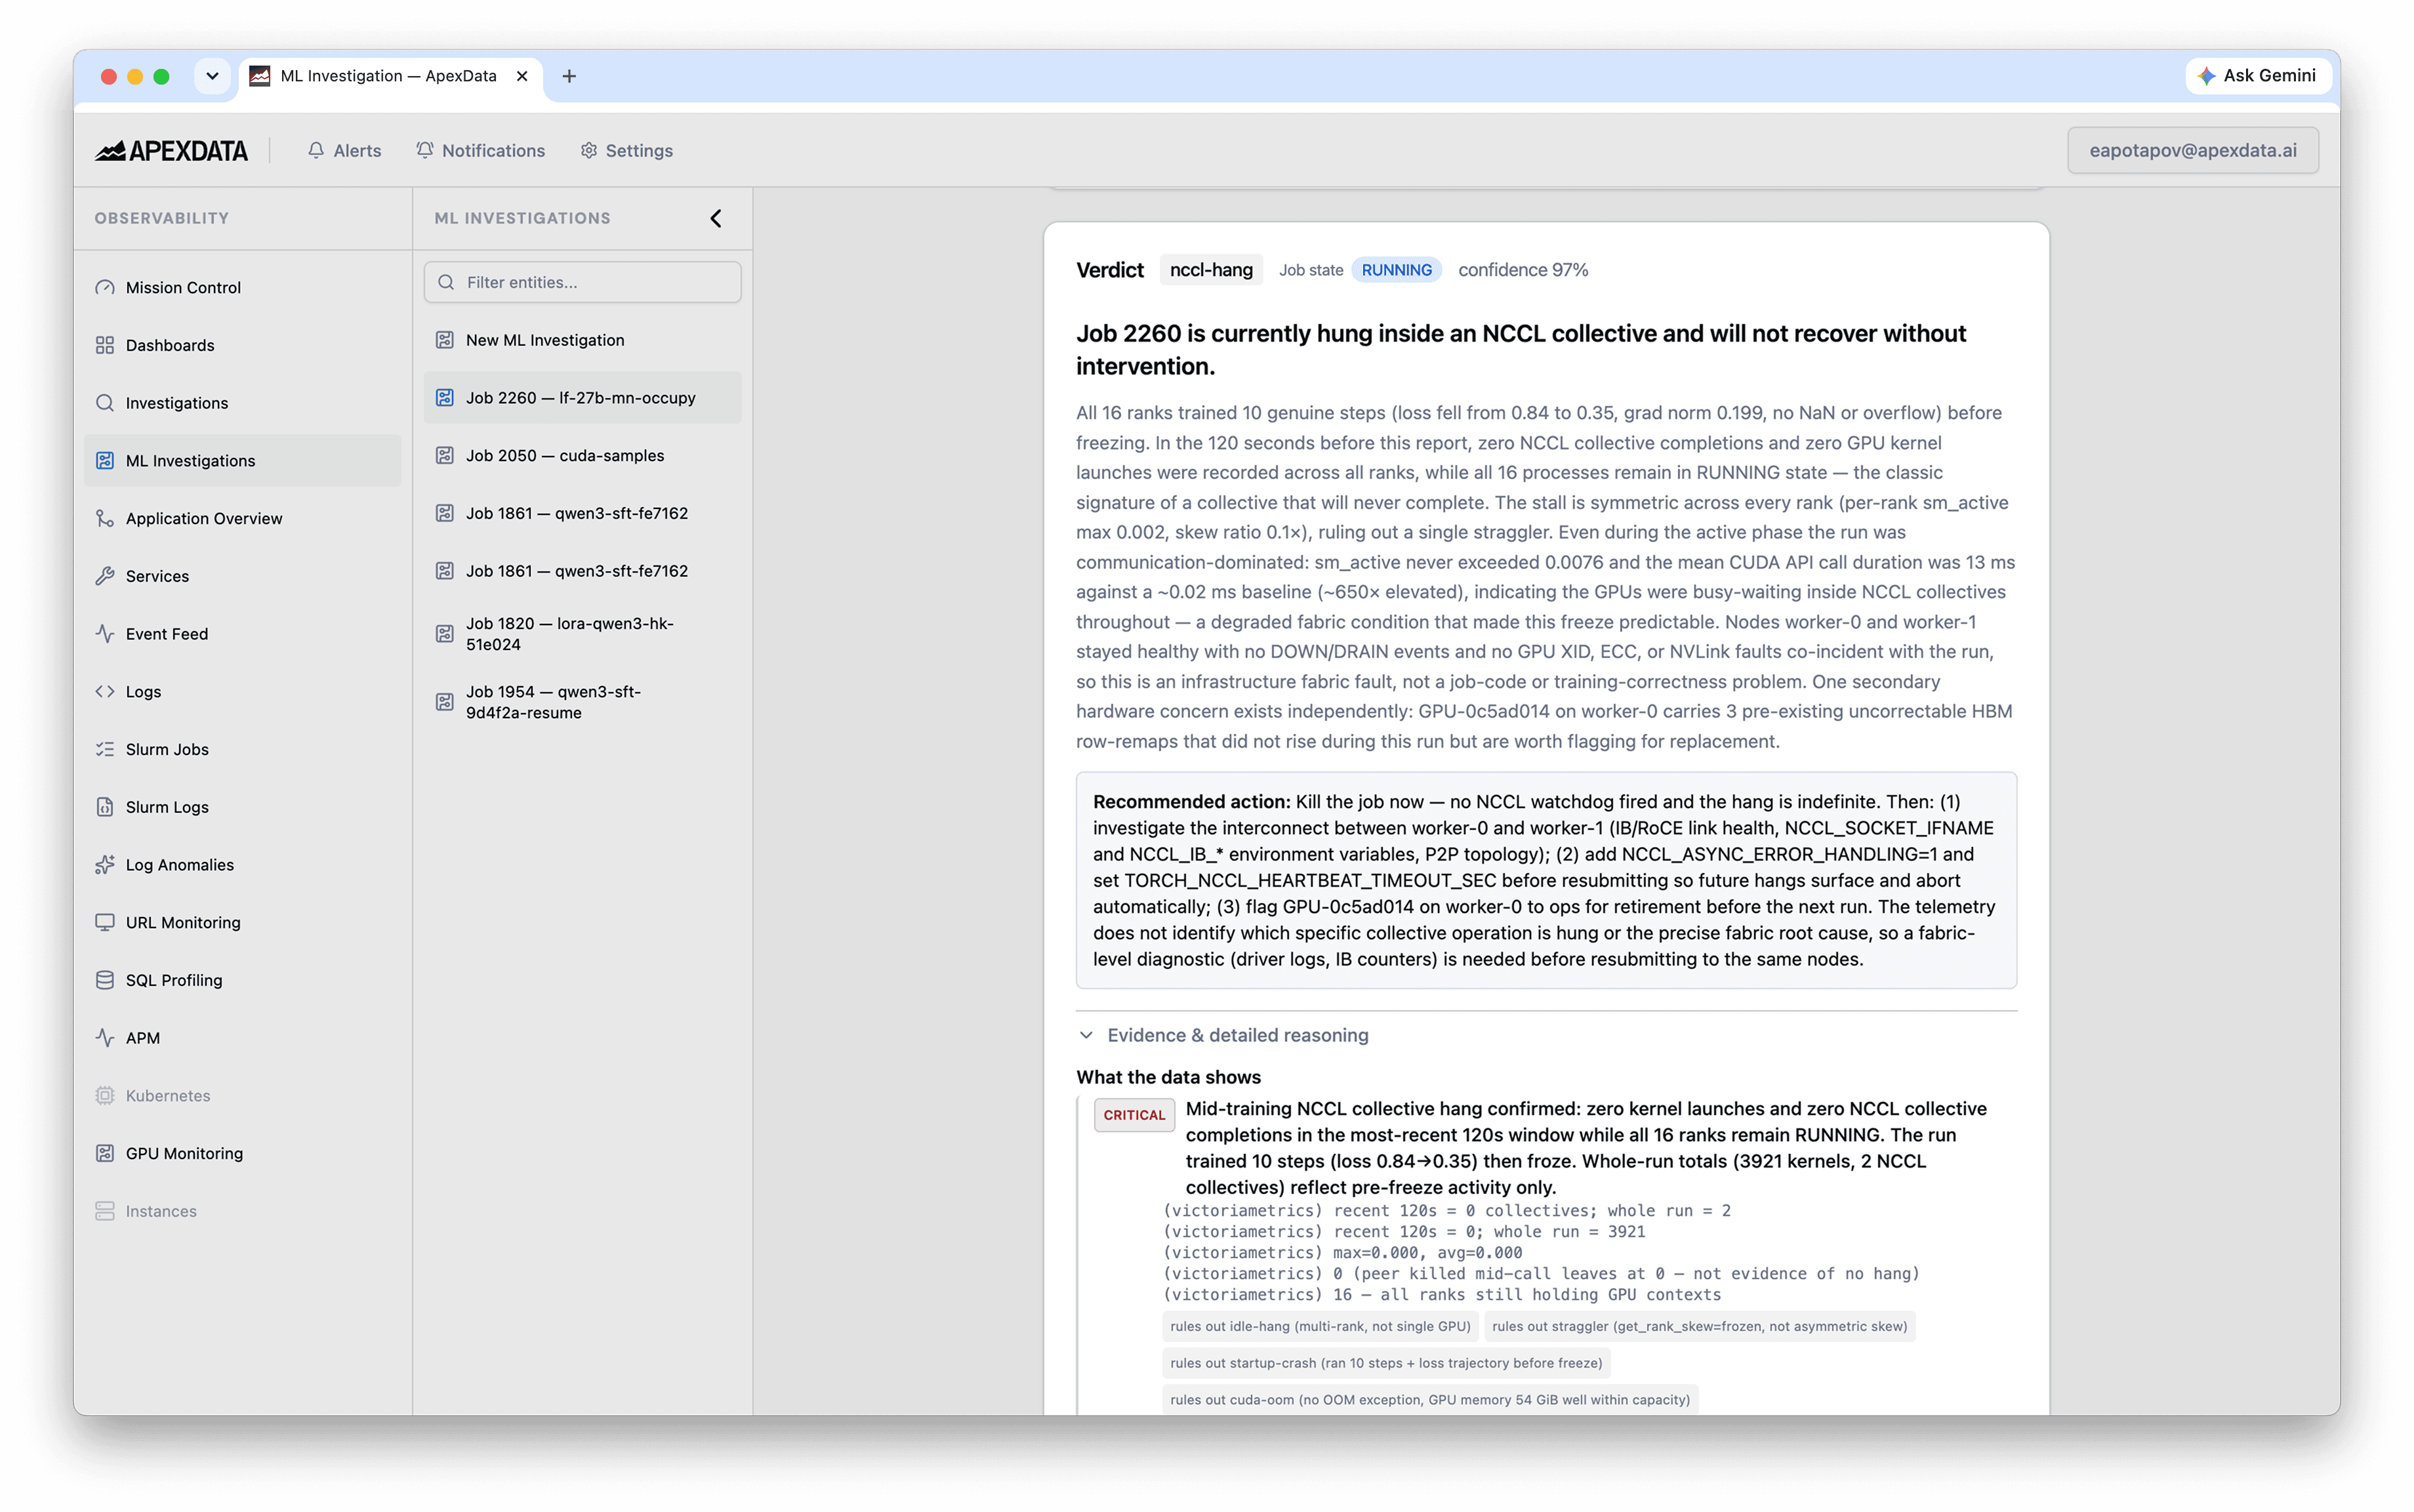Click the Investigations magnifier icon
Viewport: 2414px width, 1512px height.
pos(105,403)
